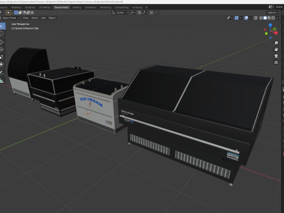Viewport: 284px width, 213px height.
Task: Open the pivot point dropdown
Action: [x=133, y=12]
